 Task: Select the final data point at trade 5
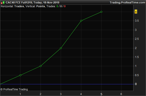101,12
